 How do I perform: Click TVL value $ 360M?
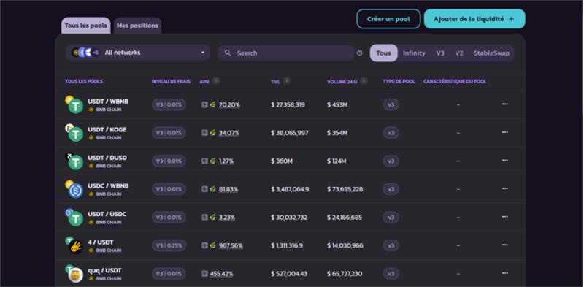(x=282, y=161)
